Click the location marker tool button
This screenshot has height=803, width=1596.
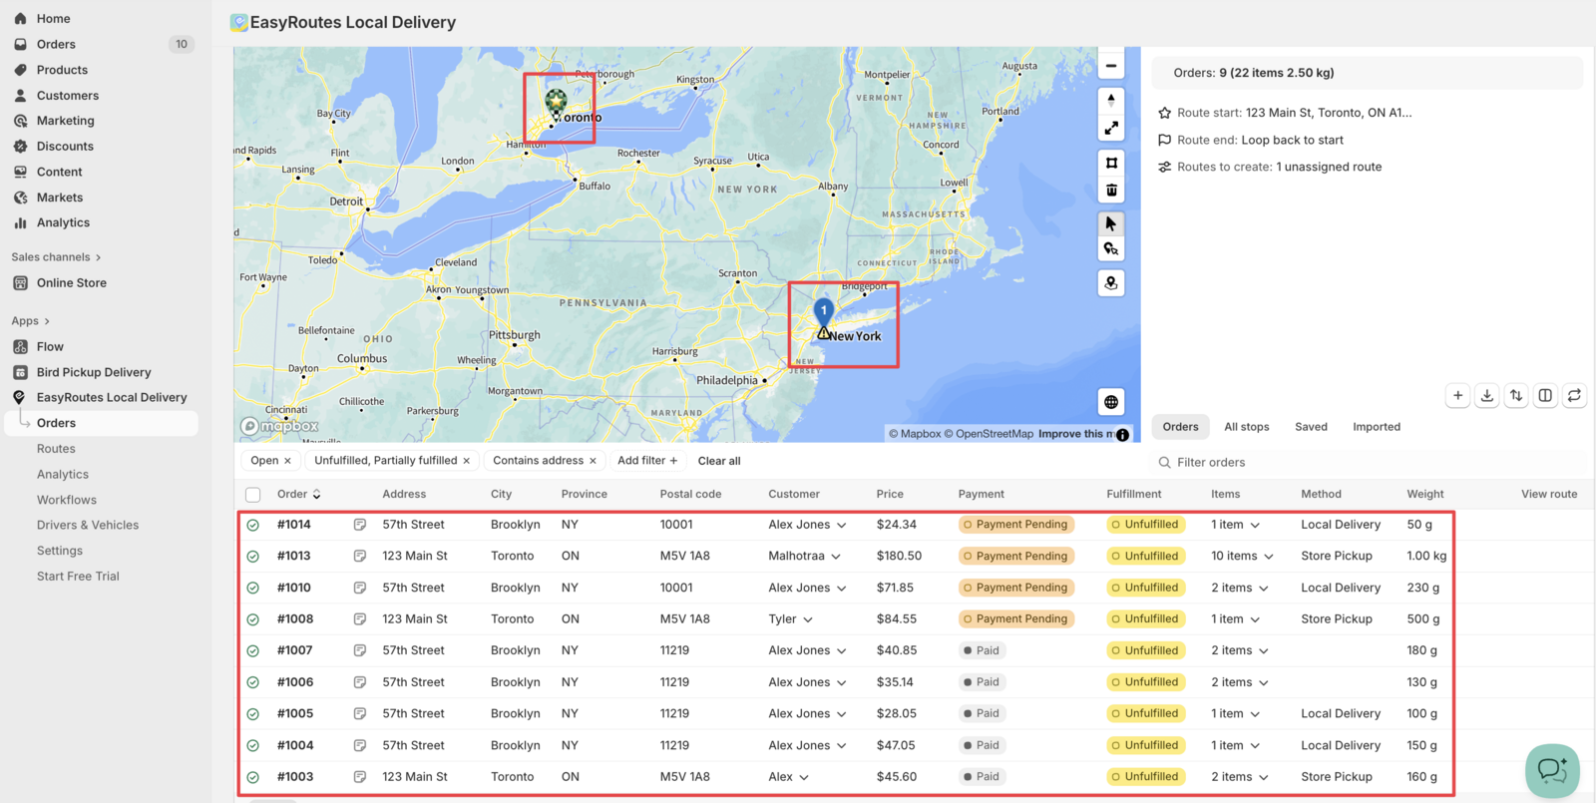click(1111, 283)
